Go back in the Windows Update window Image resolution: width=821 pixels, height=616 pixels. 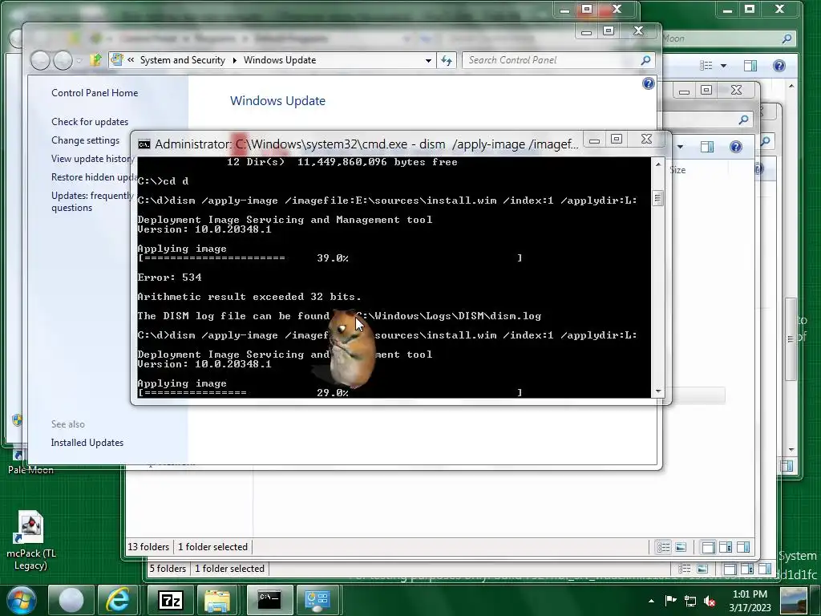(40, 60)
